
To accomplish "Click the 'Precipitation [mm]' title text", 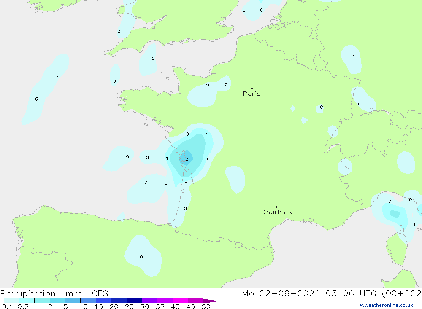I will [x=43, y=293].
